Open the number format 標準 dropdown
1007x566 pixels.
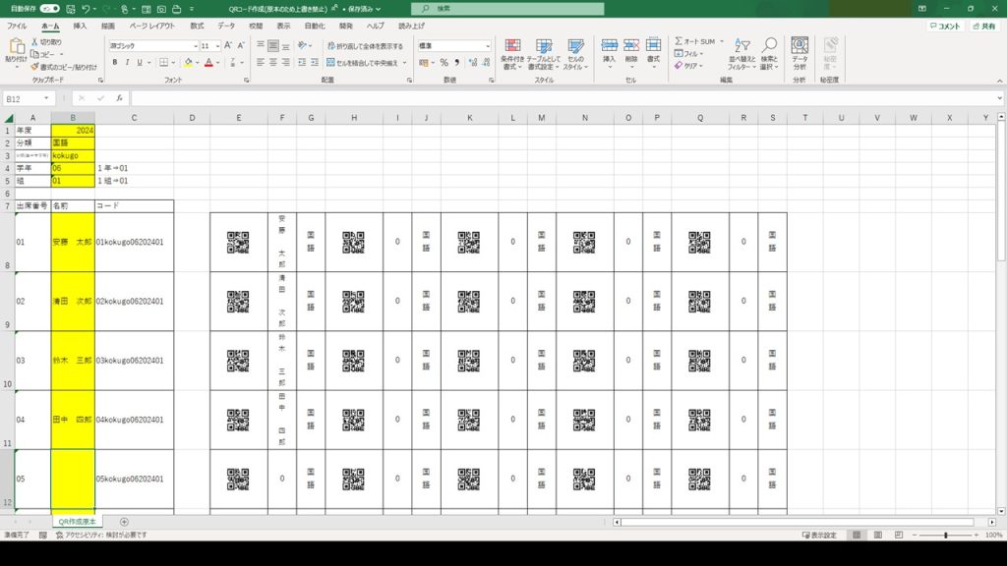(488, 46)
